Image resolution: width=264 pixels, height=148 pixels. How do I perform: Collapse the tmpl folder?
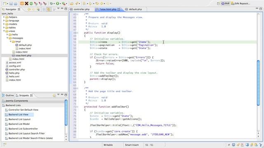click(x=10, y=42)
